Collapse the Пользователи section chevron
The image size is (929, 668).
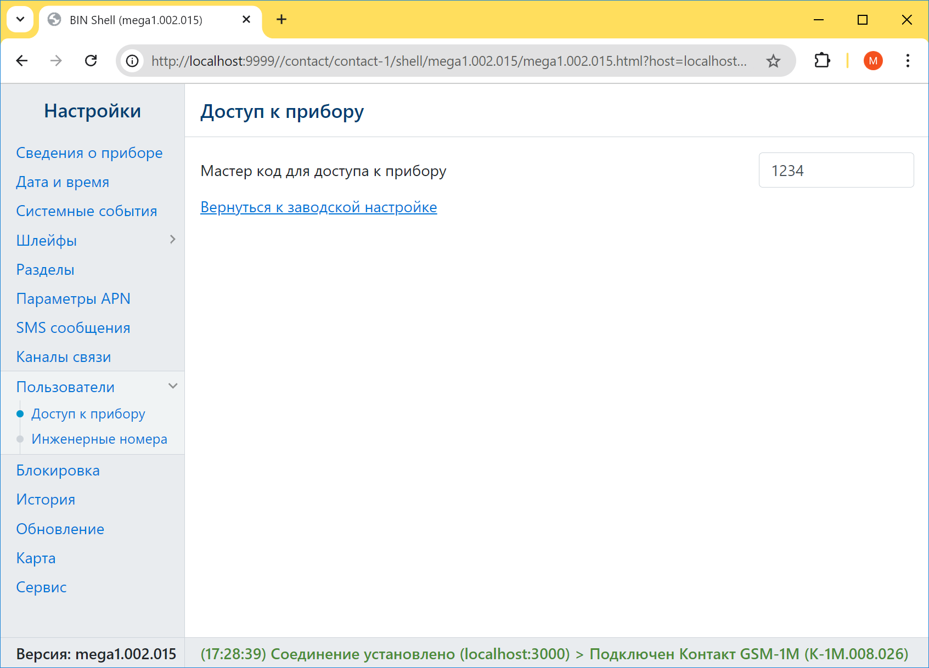[x=173, y=386]
